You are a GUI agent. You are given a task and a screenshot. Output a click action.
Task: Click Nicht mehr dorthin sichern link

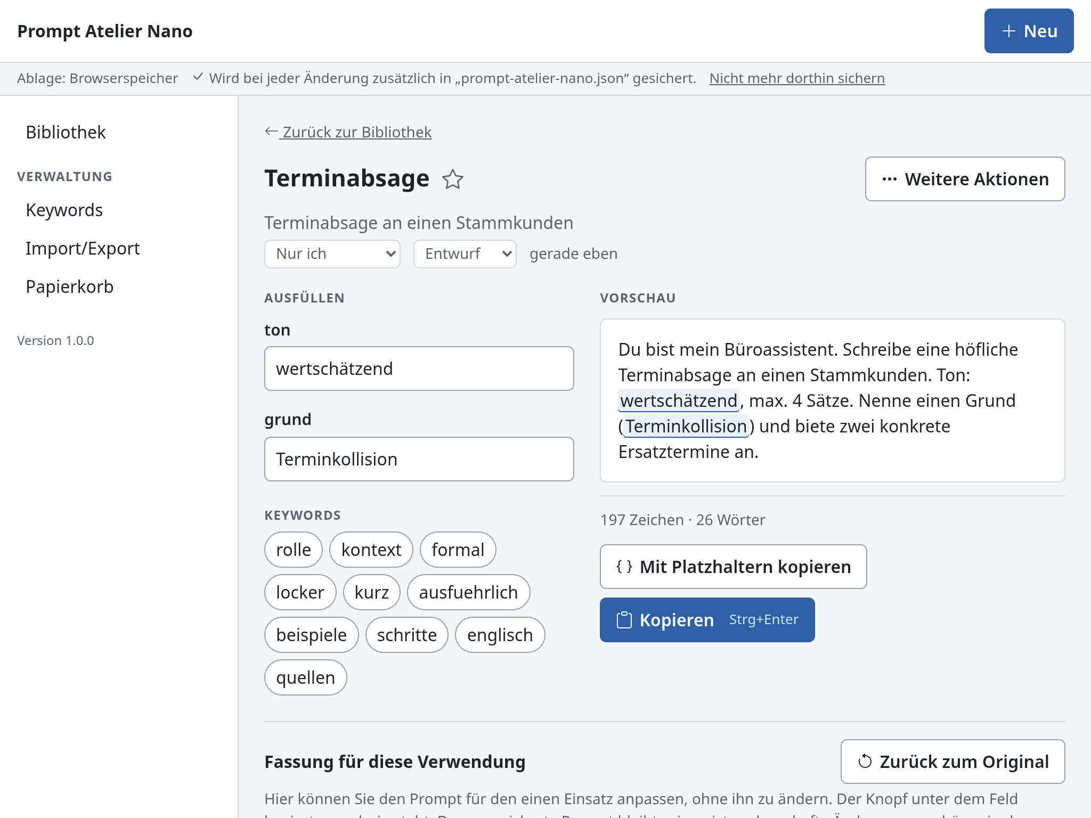(x=797, y=78)
